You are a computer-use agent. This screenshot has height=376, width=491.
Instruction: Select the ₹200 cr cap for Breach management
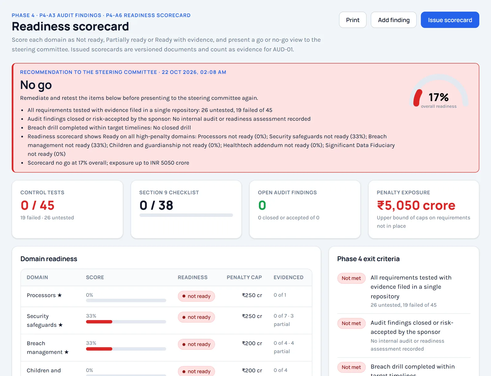(252, 343)
